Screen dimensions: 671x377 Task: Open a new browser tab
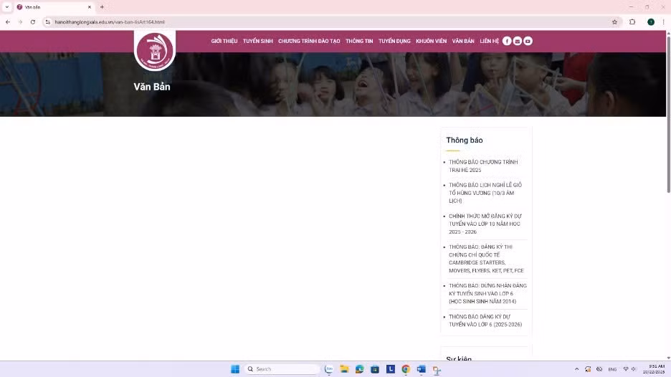tap(102, 7)
